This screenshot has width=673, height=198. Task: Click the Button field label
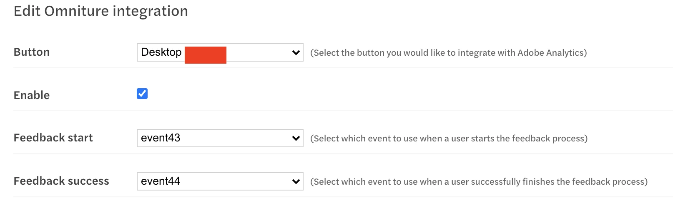point(32,52)
